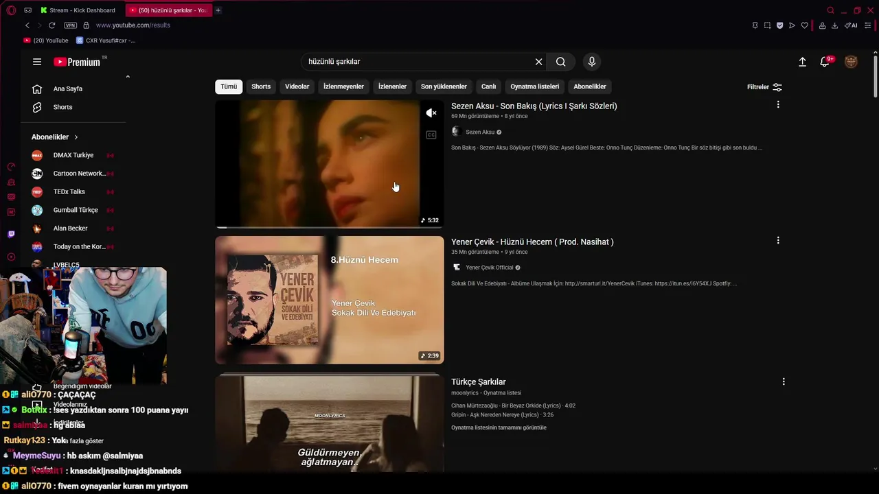Viewport: 879px width, 494px height.
Task: Open the (20) YouTube bookmark
Action: (47, 40)
